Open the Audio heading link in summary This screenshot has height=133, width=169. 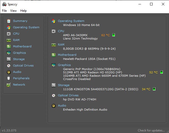pos(62,105)
